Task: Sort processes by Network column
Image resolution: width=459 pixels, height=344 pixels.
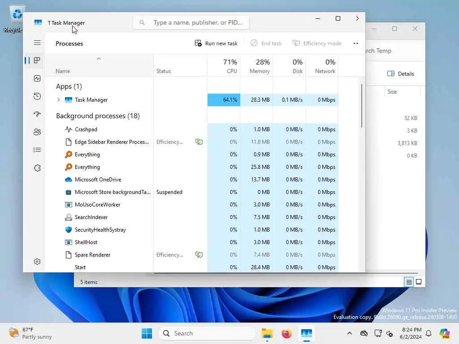Action: [322, 66]
